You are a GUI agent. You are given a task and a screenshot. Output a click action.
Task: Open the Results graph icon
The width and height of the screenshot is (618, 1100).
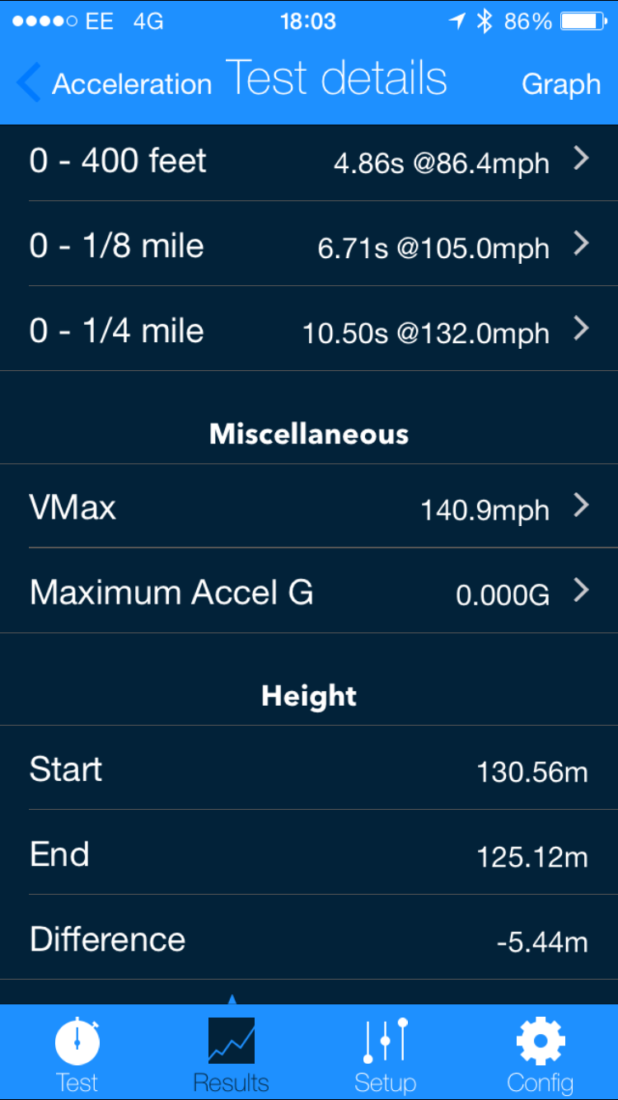(x=231, y=1041)
